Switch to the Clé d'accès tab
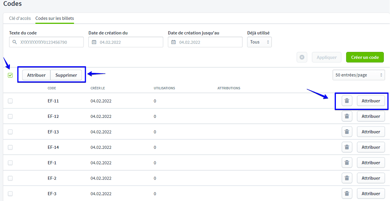The height and width of the screenshot is (201, 390). coord(20,19)
